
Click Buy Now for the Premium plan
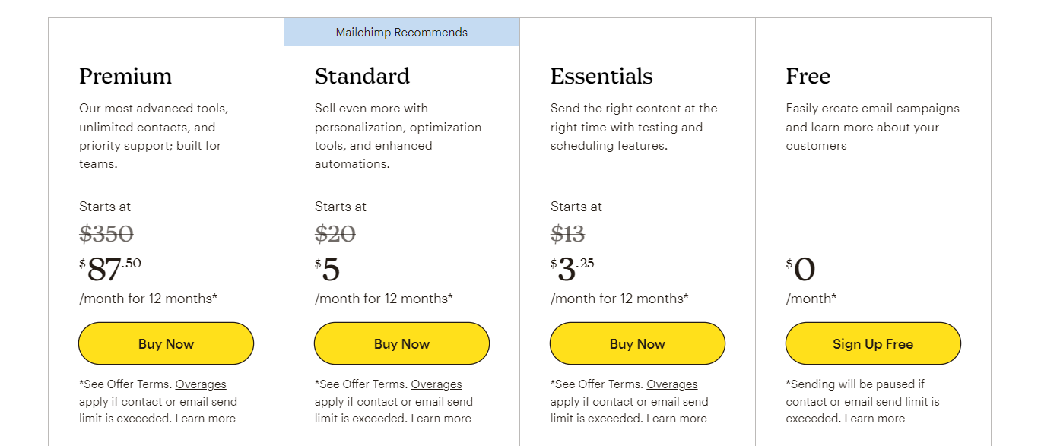(166, 343)
